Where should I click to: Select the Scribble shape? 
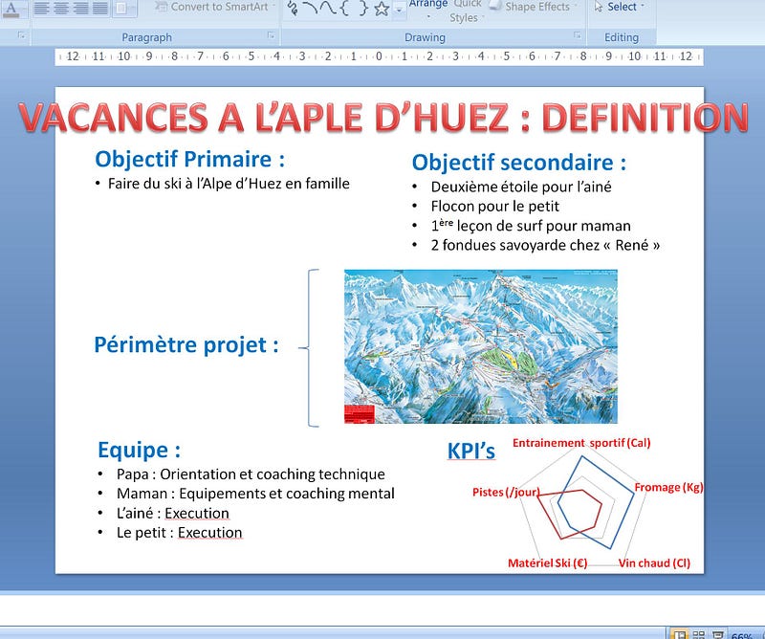coord(293,9)
